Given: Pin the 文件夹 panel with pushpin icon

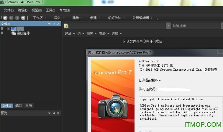Looking at the screenshot, I should tap(54, 24).
